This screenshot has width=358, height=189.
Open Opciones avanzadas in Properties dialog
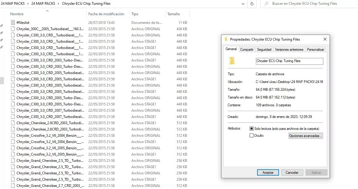tap(306, 136)
